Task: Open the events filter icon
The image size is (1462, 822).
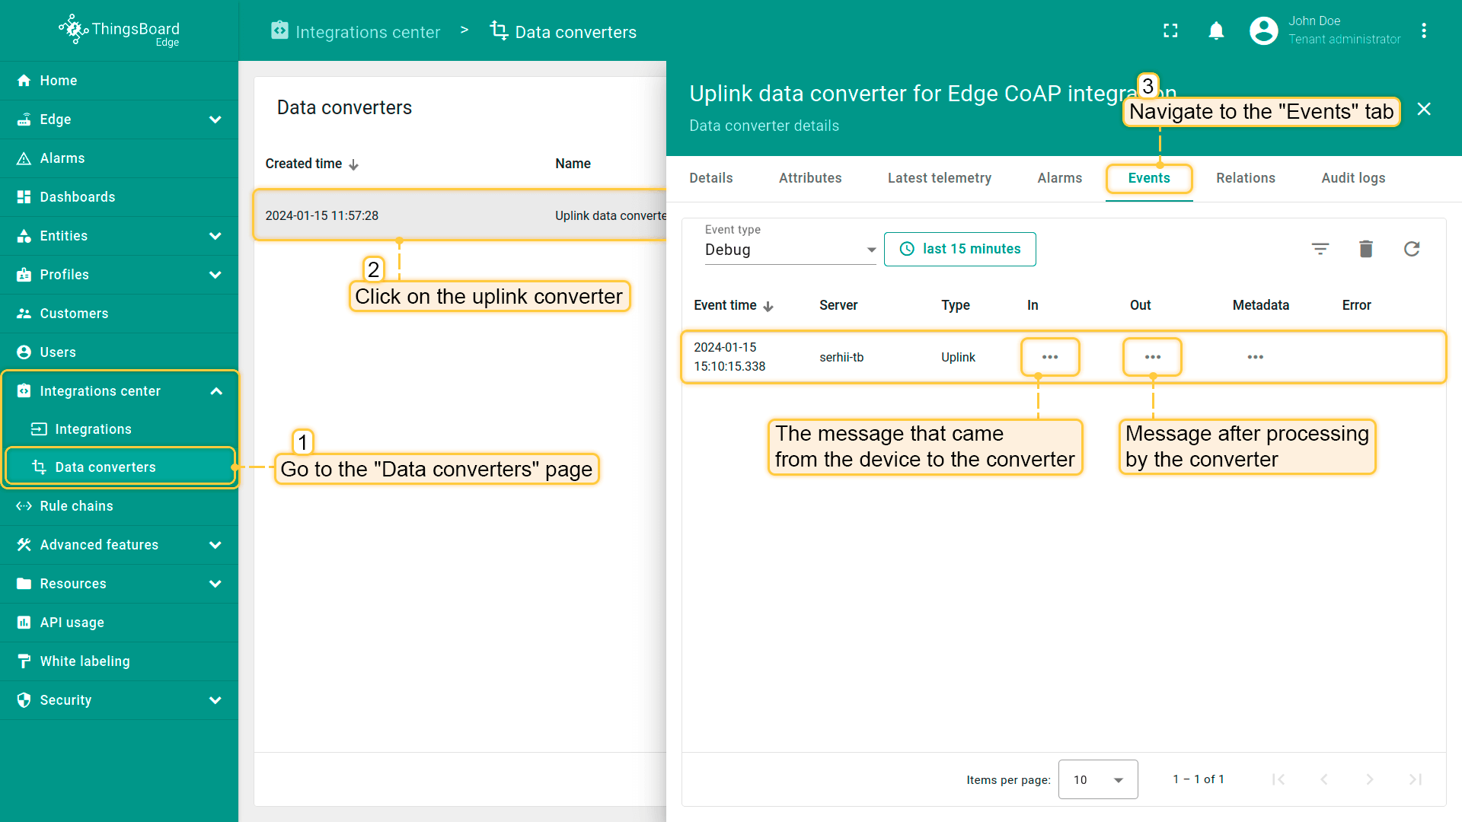Action: [1320, 249]
